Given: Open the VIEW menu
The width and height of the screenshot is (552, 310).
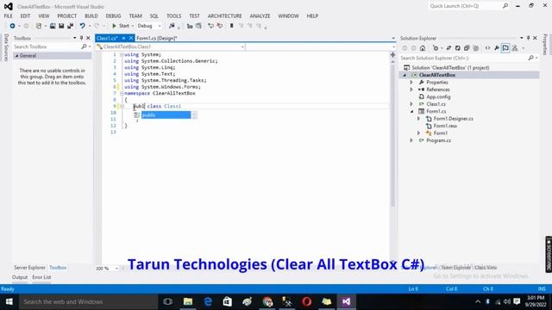Looking at the screenshot, I should click(44, 15).
